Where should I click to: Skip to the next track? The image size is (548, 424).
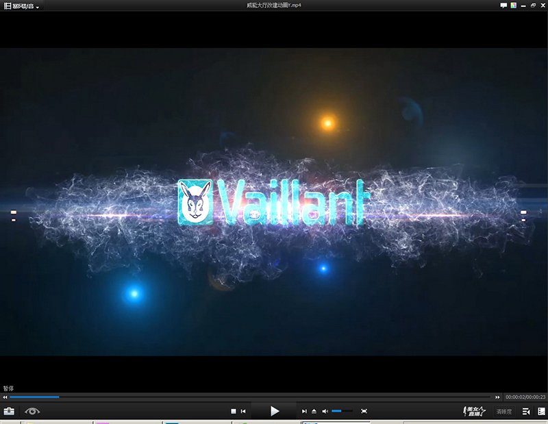tap(304, 411)
